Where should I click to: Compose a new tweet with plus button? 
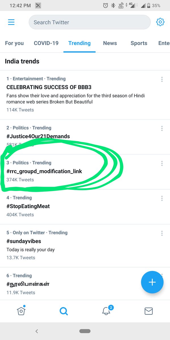coord(152,282)
